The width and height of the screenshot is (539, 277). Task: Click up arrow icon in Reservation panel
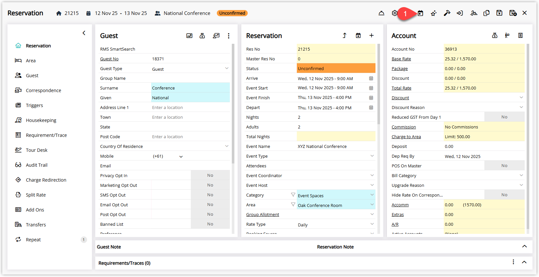point(345,36)
